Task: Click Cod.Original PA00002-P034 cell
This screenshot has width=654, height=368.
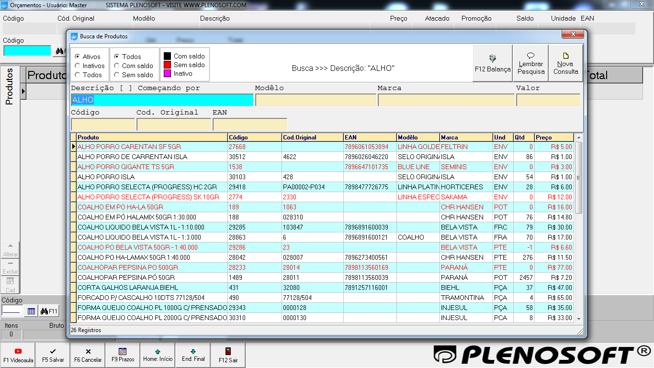Action: tap(313, 187)
